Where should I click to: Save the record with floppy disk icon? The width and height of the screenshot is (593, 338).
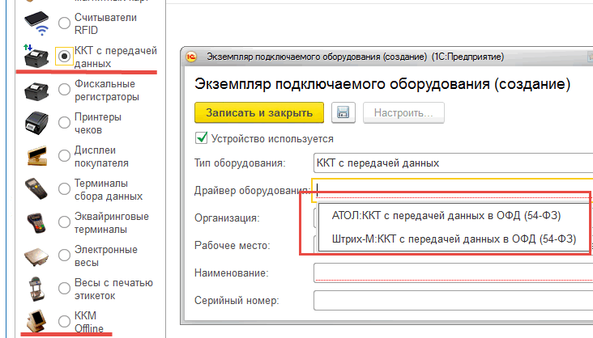click(343, 112)
